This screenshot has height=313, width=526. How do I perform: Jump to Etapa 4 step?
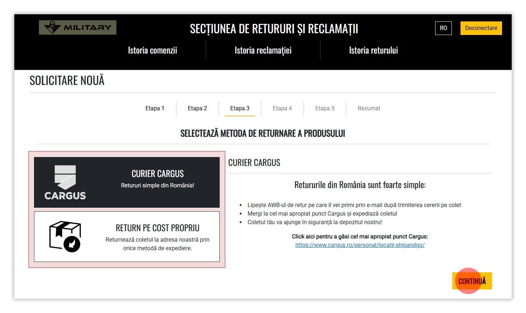(x=282, y=108)
